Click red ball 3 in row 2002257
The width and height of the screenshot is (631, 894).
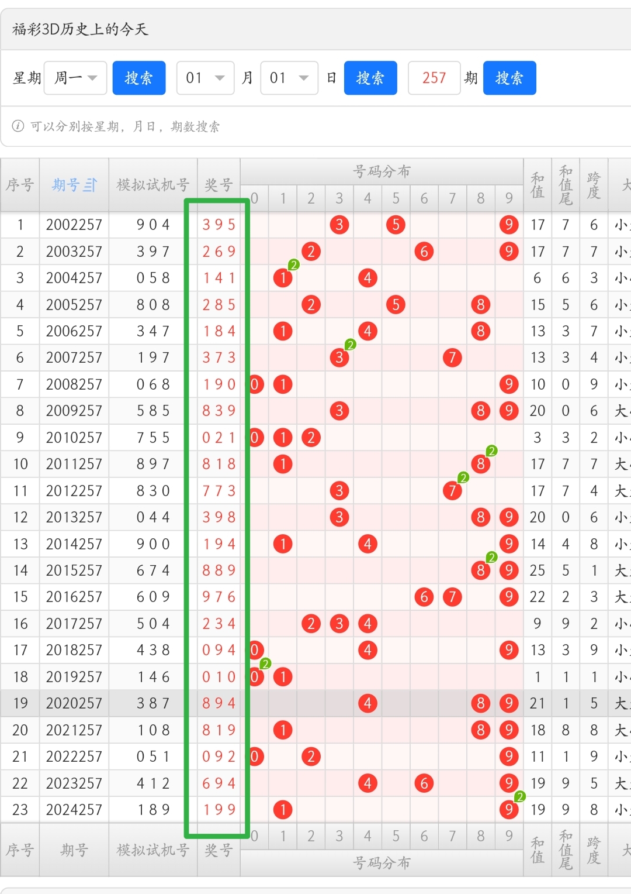[339, 225]
